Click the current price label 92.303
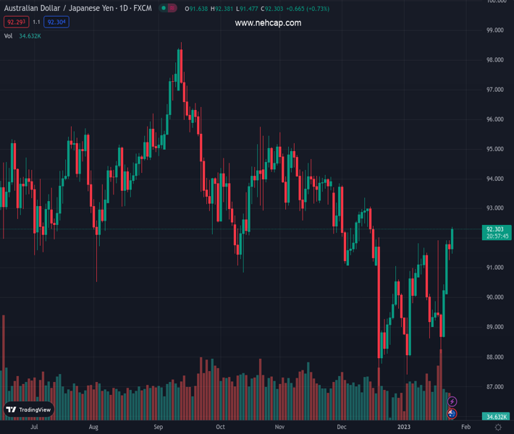This screenshot has height=434, width=514. click(x=495, y=229)
